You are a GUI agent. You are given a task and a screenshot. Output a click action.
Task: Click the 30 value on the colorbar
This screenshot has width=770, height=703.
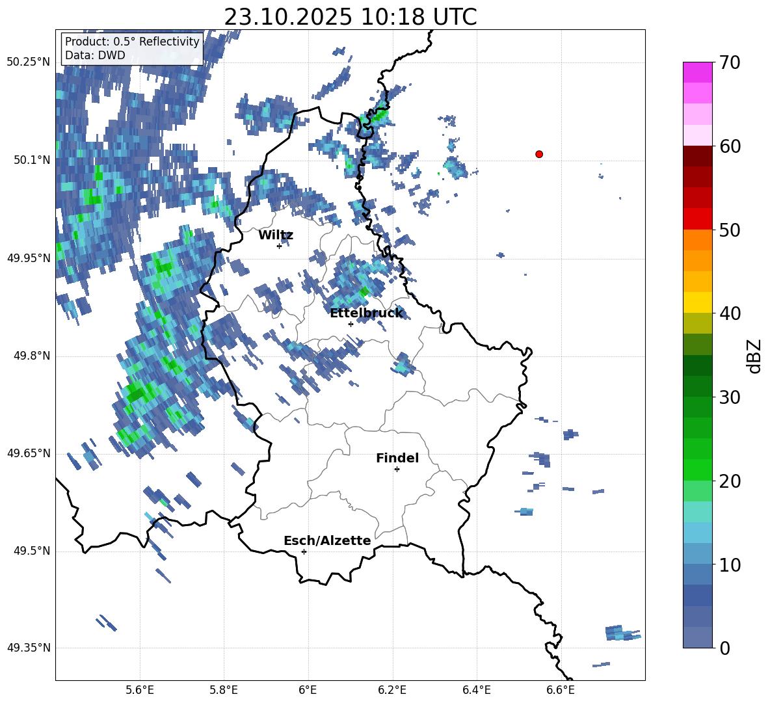[730, 397]
